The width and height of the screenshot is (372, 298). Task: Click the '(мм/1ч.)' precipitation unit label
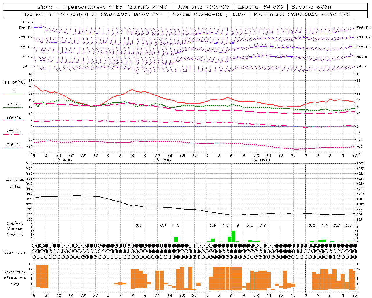click(15, 234)
